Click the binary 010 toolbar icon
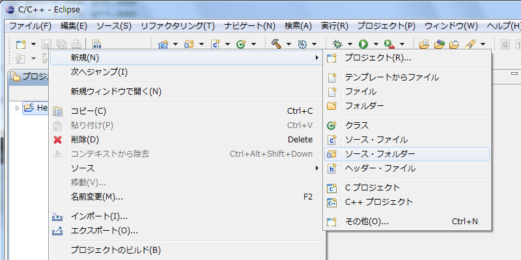The image size is (521, 260). 96,44
